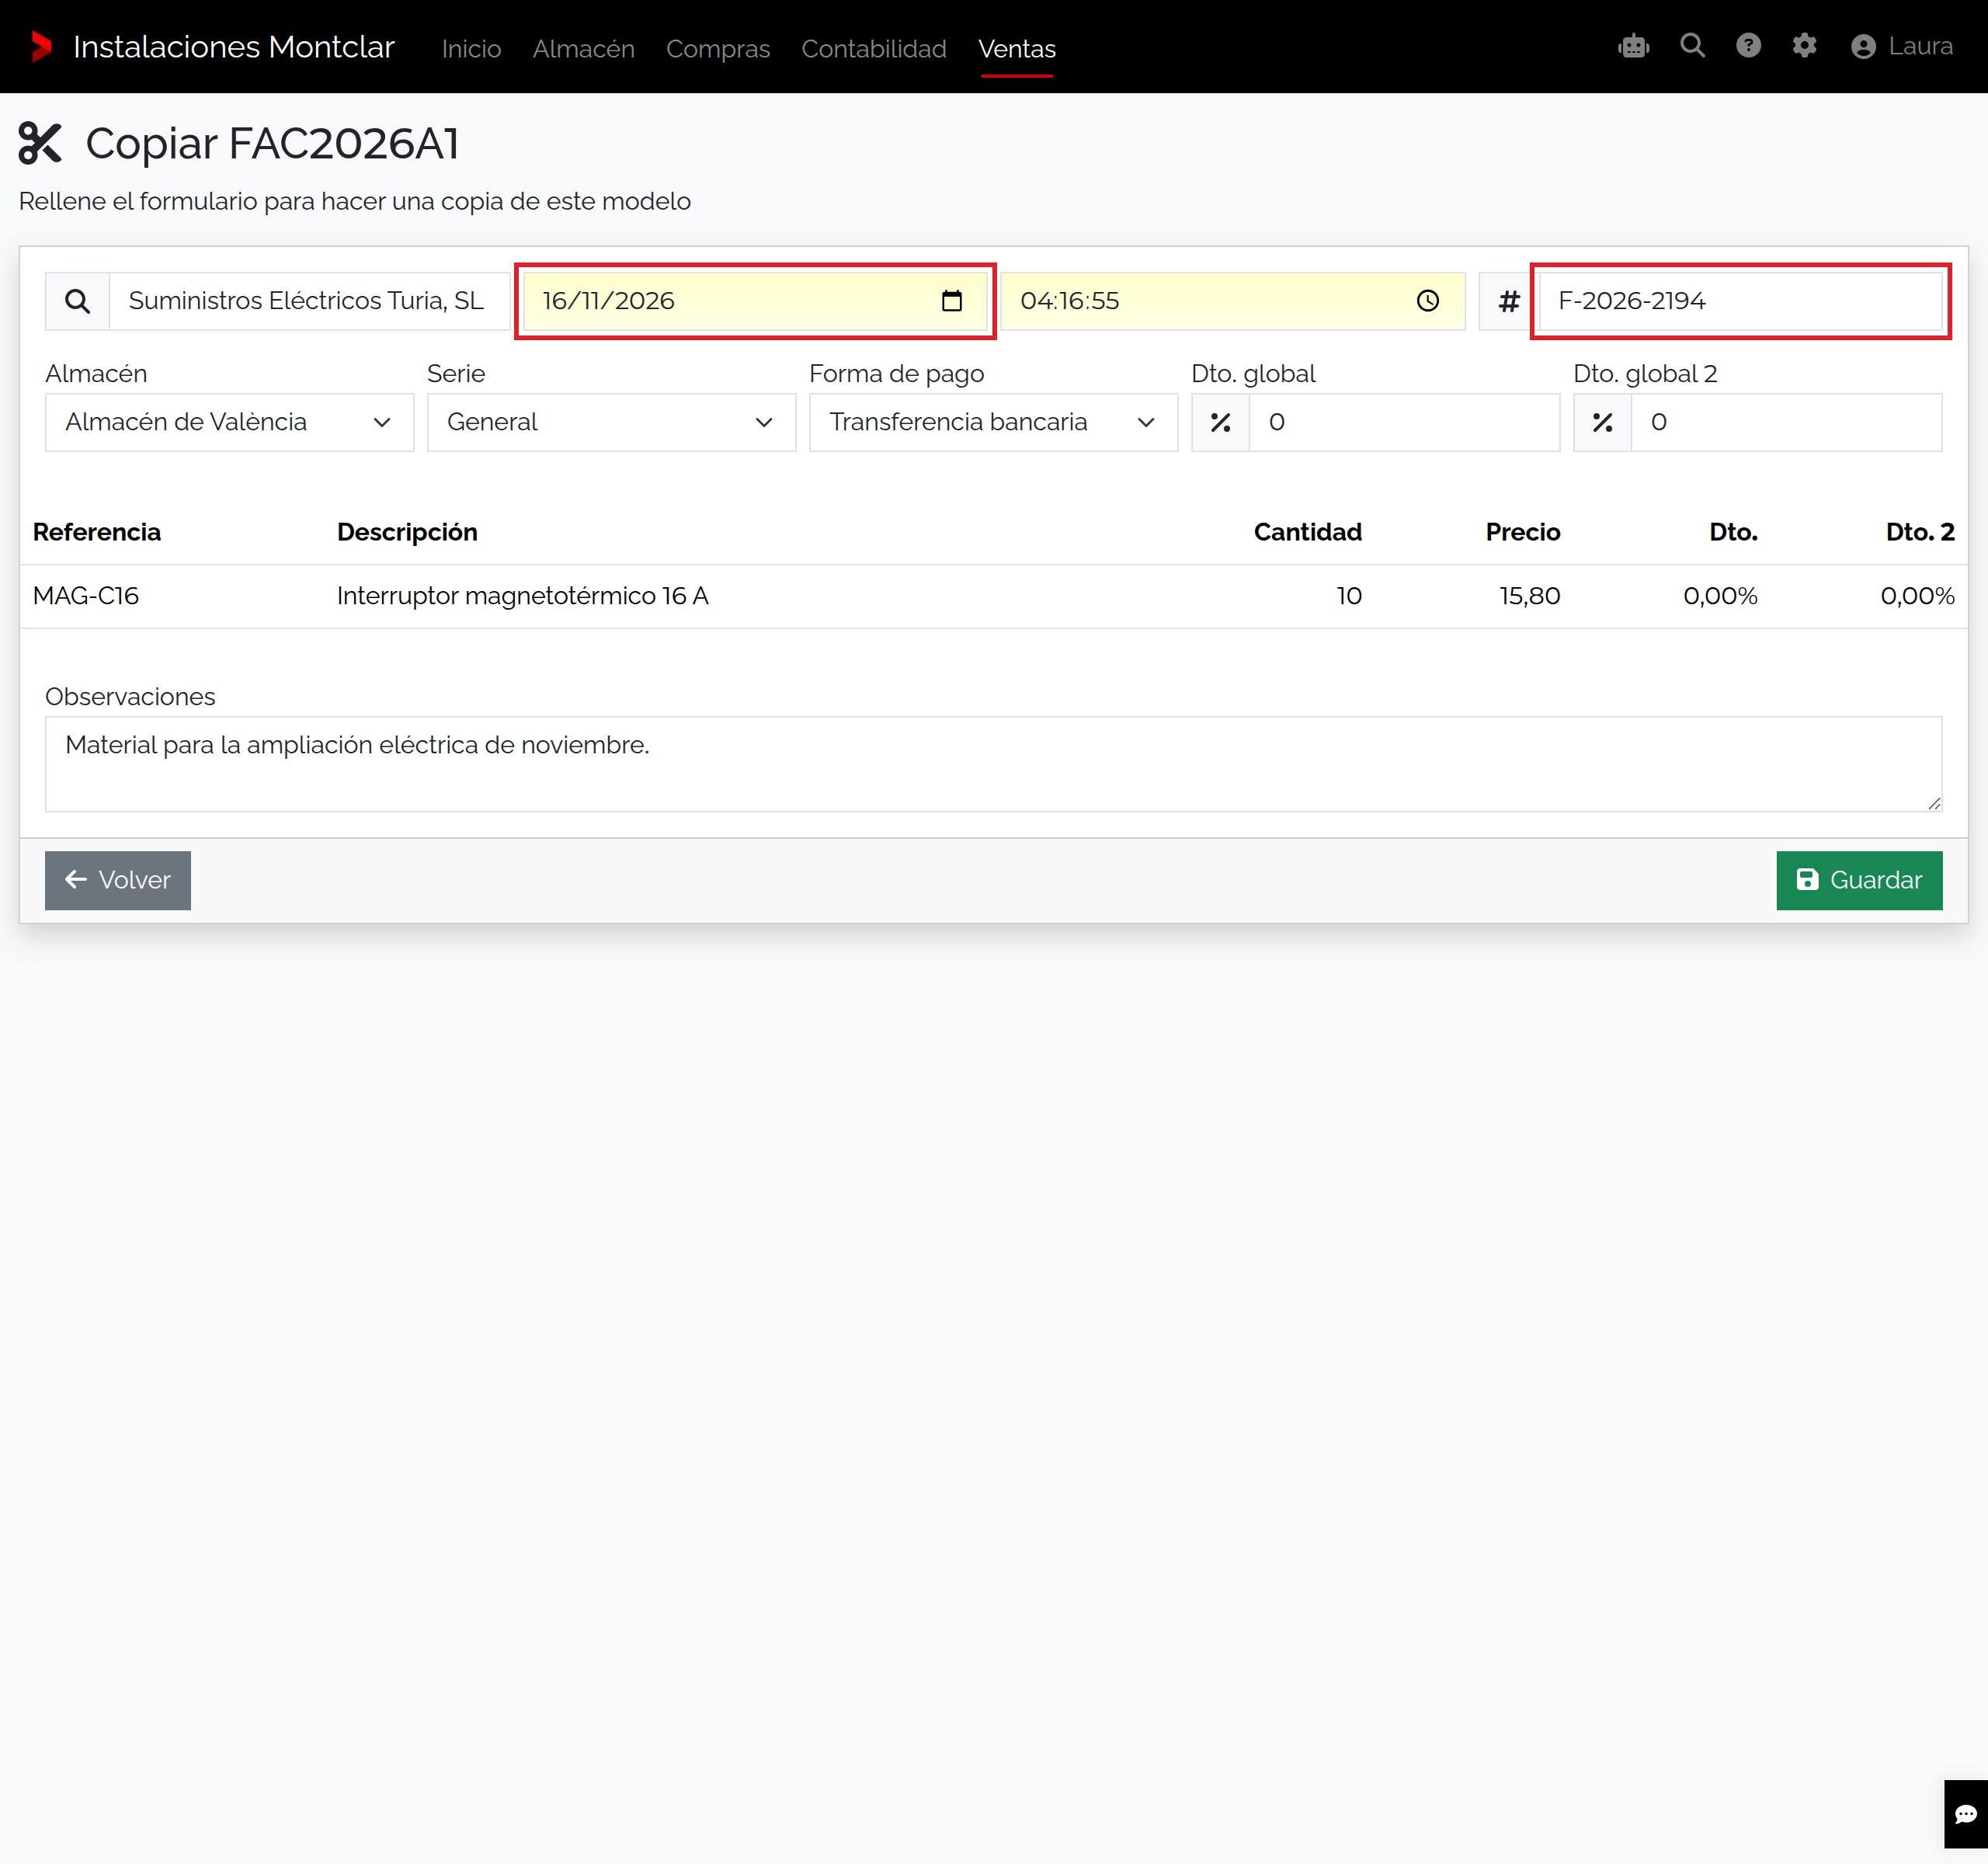
Task: Open the Ventas menu
Action: click(1017, 48)
